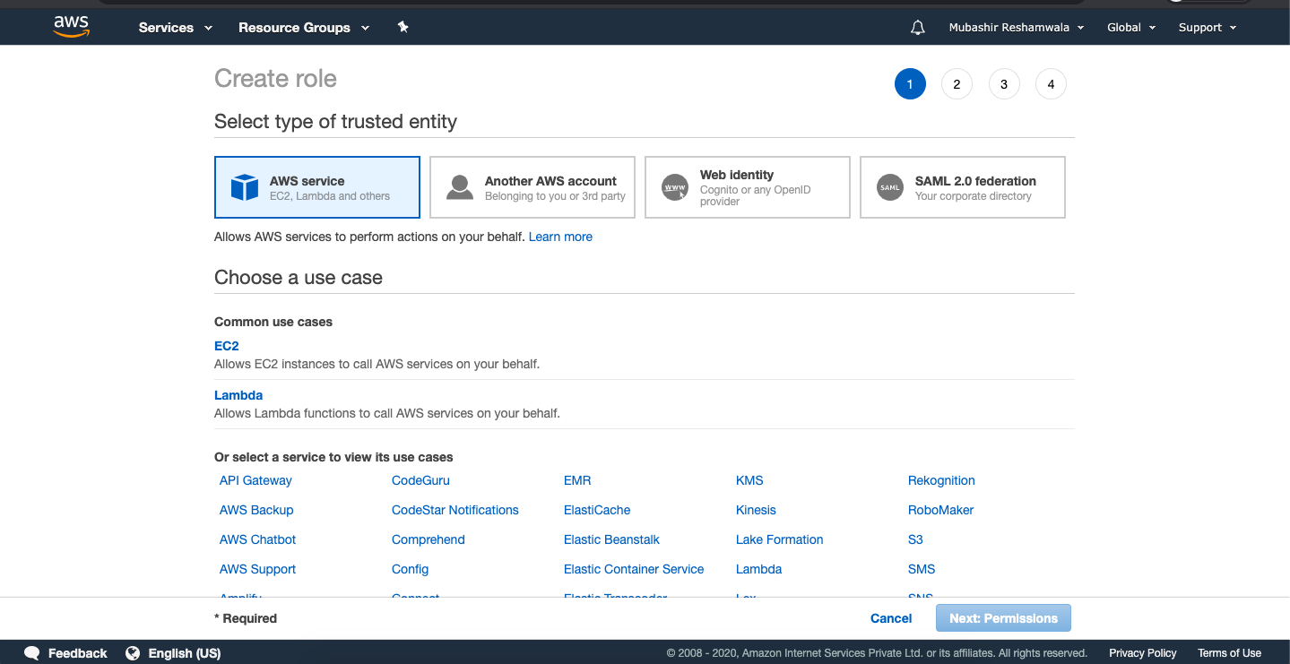Open the pin shortcuts icon in navbar
The width and height of the screenshot is (1290, 664).
point(403,27)
